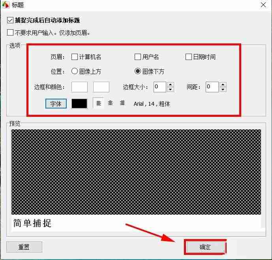
Task: Enable the no user input, header only checkbox
Action: (x=10, y=32)
